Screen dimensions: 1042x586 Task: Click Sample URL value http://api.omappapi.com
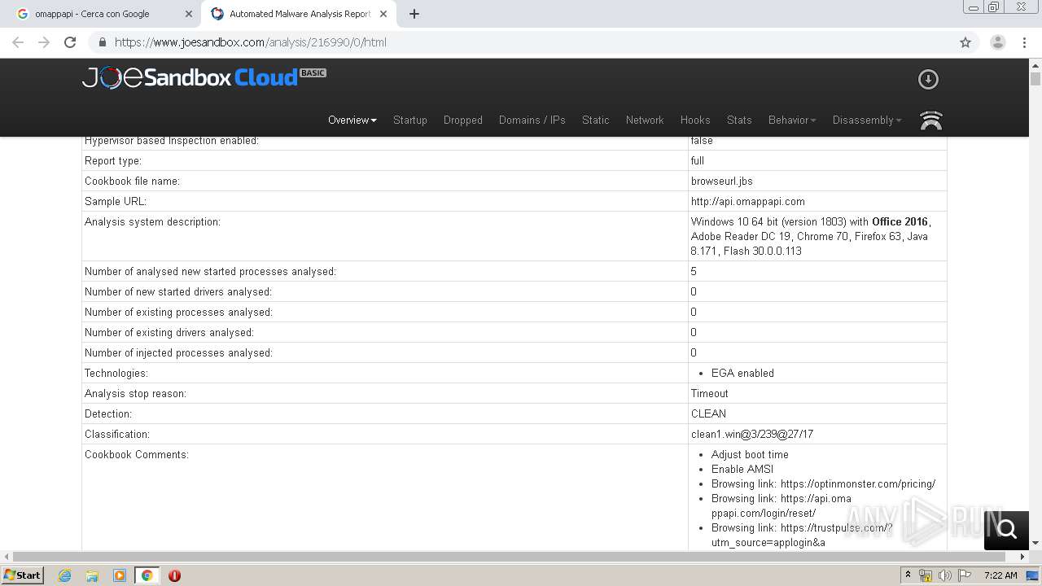[747, 201]
